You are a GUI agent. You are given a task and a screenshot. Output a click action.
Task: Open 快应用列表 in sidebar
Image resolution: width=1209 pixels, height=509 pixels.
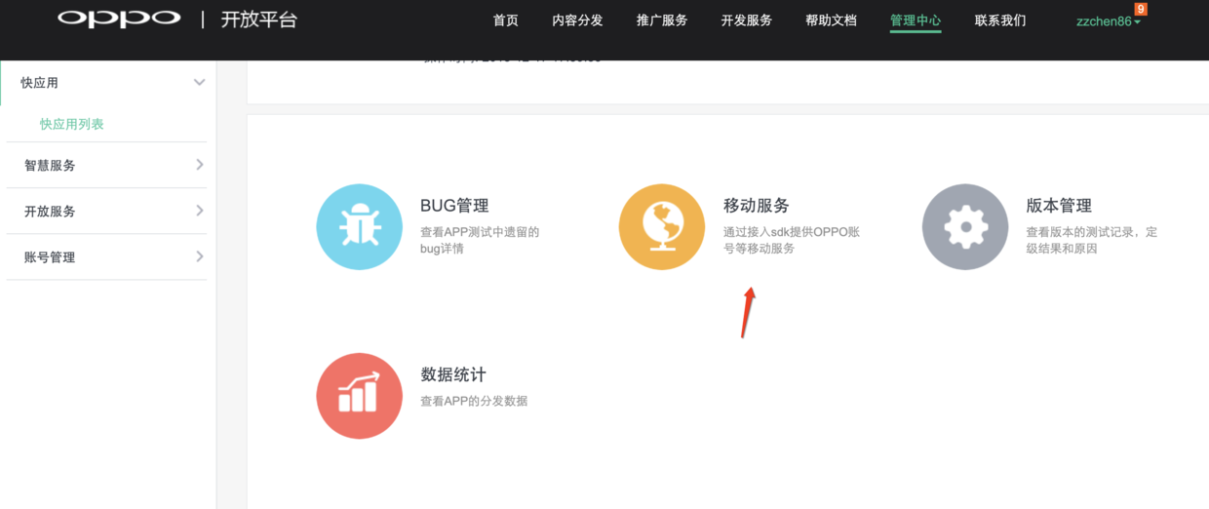[x=72, y=124]
